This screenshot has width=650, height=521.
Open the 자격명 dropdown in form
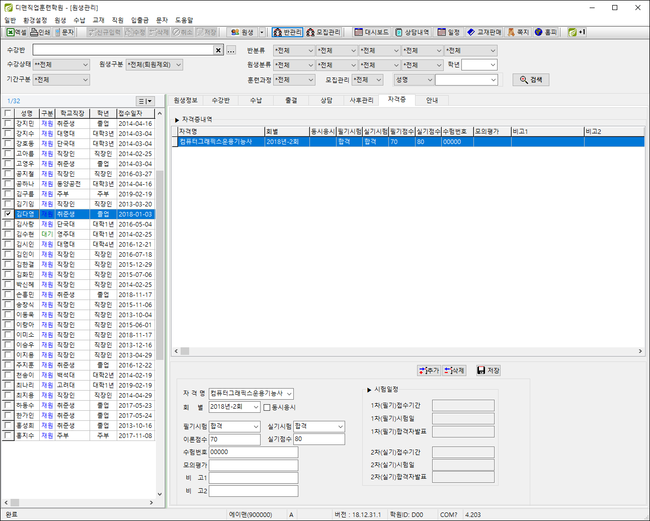tap(251, 394)
